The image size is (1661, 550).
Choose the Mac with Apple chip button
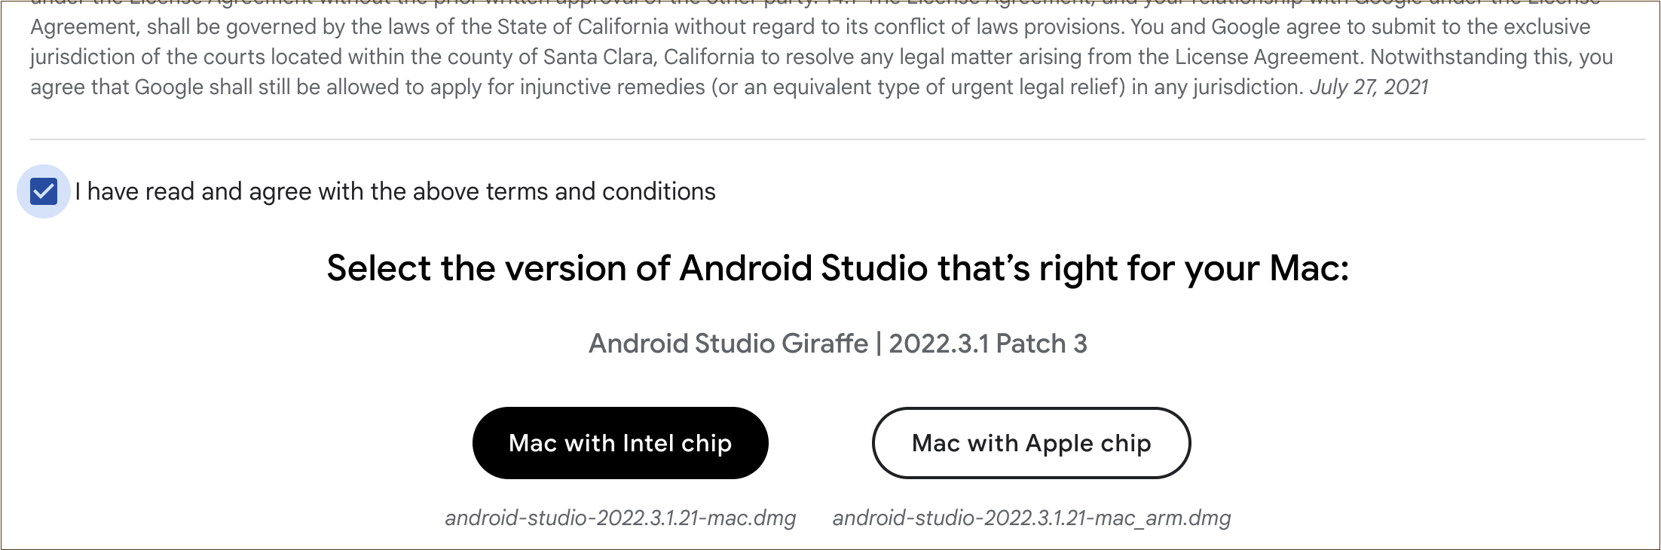[x=1031, y=443]
